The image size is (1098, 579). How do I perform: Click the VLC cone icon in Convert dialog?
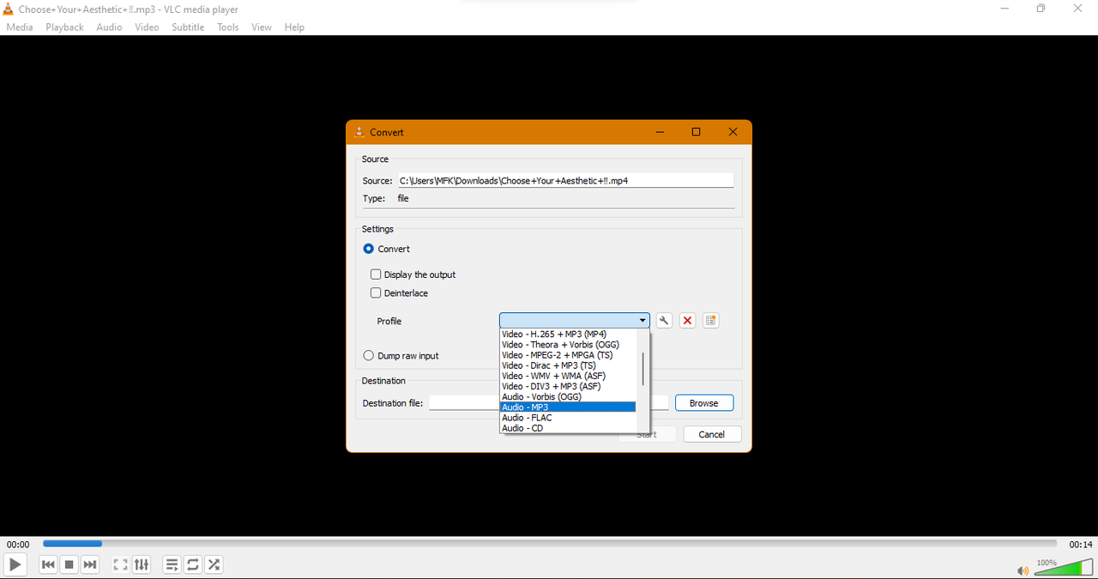359,132
